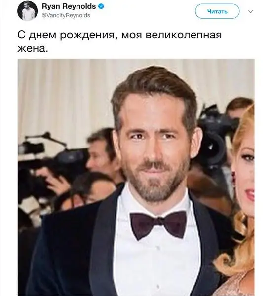This screenshot has height=296, width=270.
Task: Click the white shirt front below bow tie
Action: pyautogui.click(x=158, y=264)
